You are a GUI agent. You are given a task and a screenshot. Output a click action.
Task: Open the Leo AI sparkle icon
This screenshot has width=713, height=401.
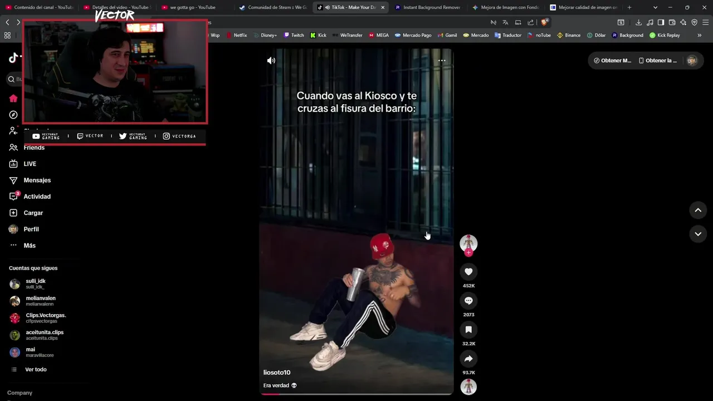tap(683, 22)
